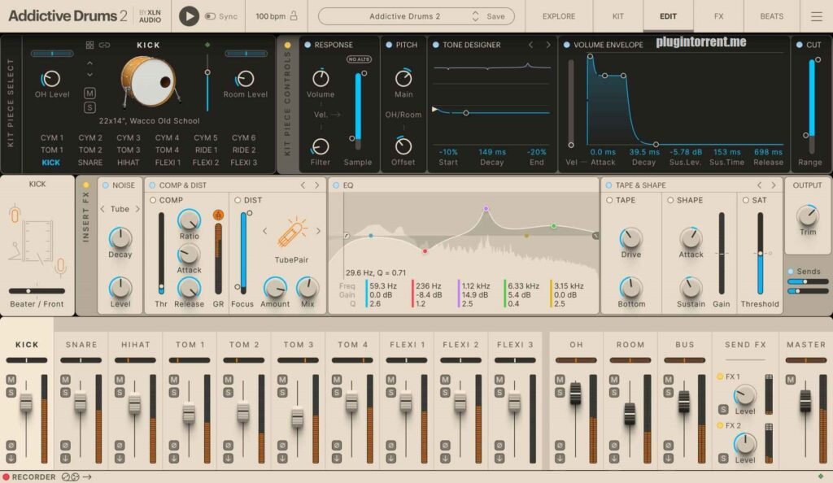833x483 pixels.
Task: Enable the SHAPE radio button
Action: (x=670, y=200)
